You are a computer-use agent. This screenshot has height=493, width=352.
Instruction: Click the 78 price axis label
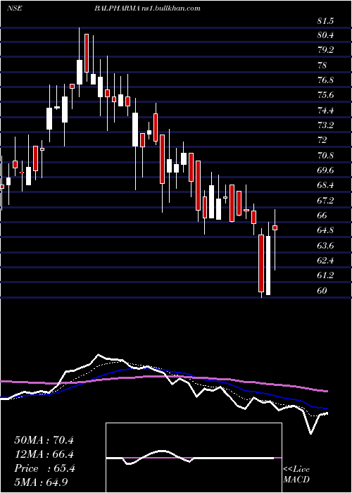pos(322,65)
